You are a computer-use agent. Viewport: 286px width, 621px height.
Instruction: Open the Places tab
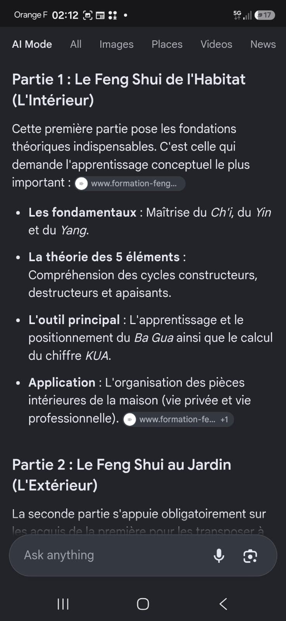(x=167, y=44)
